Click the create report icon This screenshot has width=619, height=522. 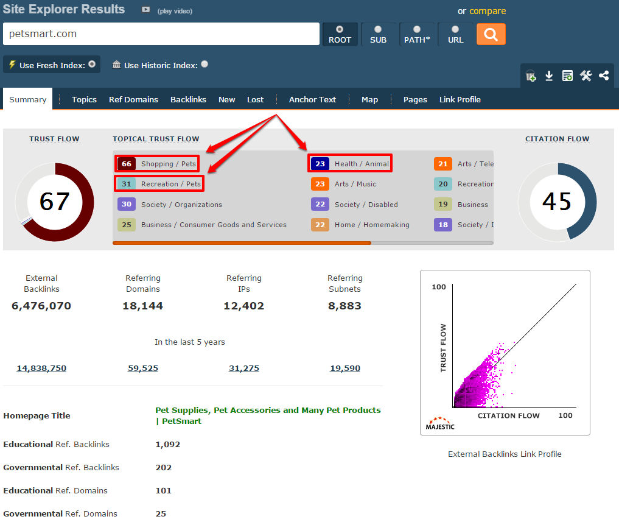(x=567, y=76)
